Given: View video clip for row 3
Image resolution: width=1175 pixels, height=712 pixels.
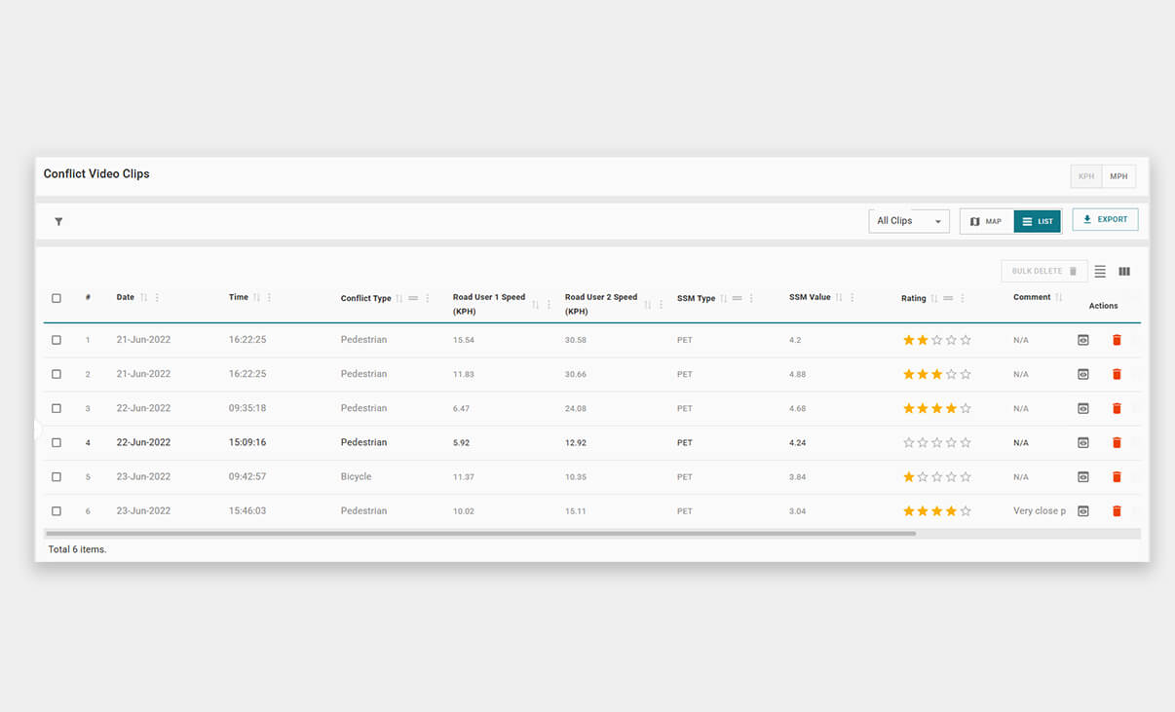Looking at the screenshot, I should tap(1082, 408).
